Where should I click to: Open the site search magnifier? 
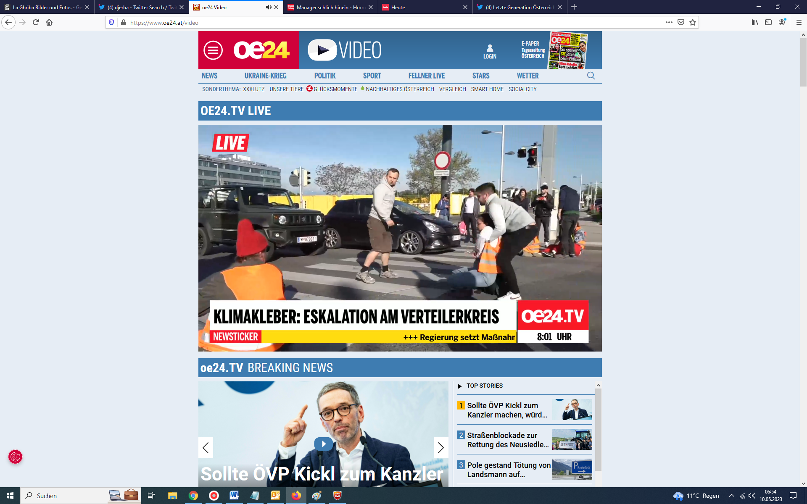click(x=591, y=76)
